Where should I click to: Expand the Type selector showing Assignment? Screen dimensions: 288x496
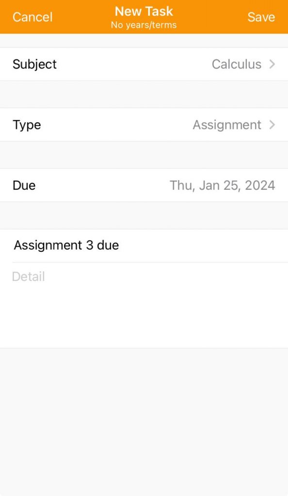click(x=144, y=124)
